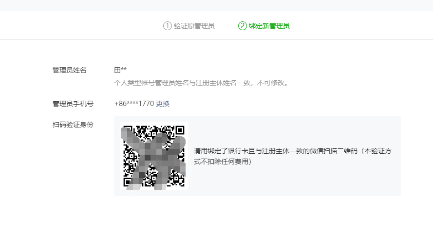Image resolution: width=433 pixels, height=252 pixels.
Task: Click the QR code's bottom-left finder square
Action: [127, 182]
